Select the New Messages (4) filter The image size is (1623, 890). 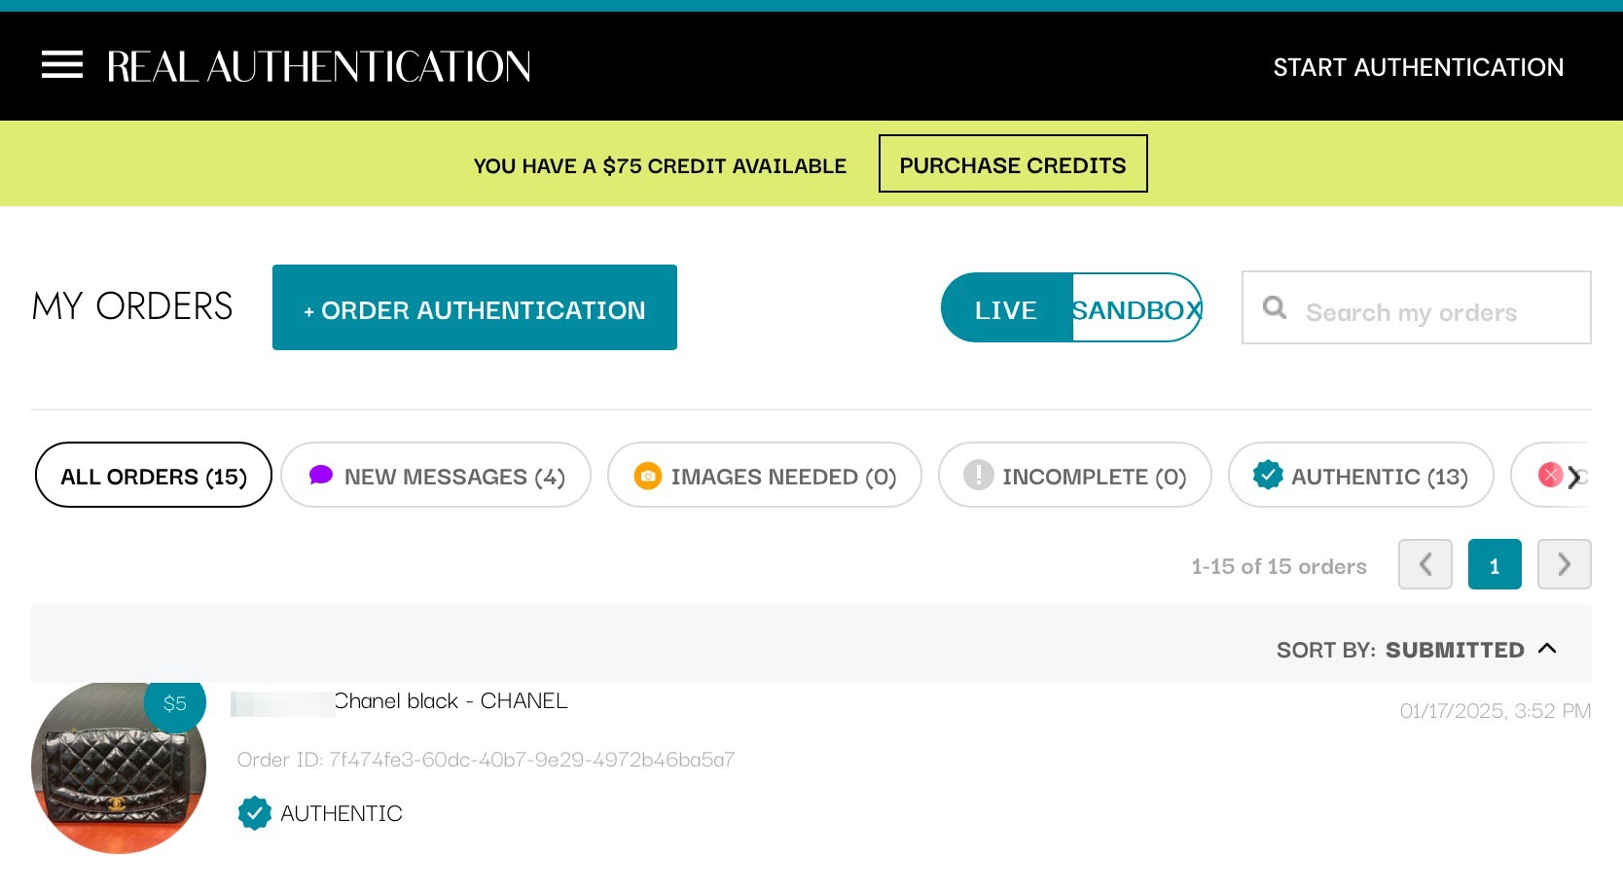436,475
